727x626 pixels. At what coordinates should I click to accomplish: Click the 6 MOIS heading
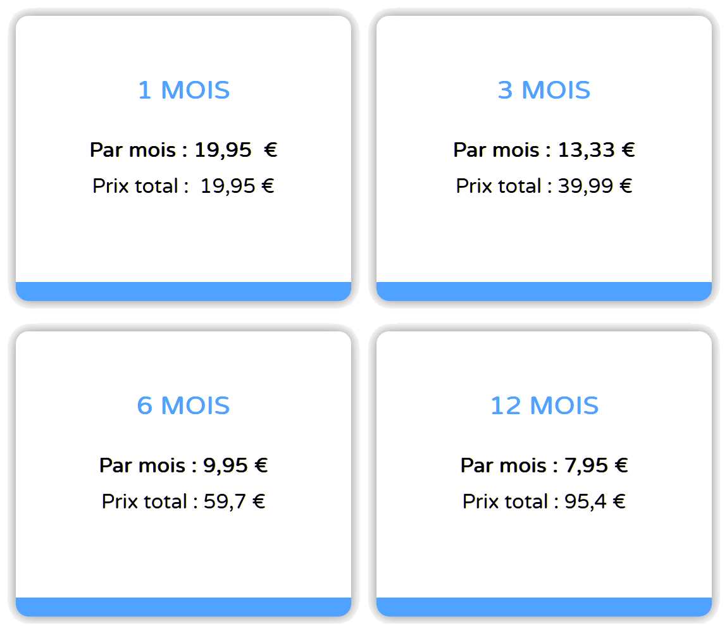[x=184, y=405]
